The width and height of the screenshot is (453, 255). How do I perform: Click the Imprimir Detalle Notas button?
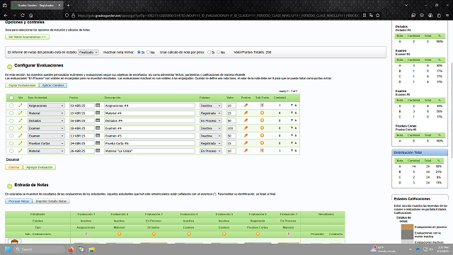[x=51, y=201]
